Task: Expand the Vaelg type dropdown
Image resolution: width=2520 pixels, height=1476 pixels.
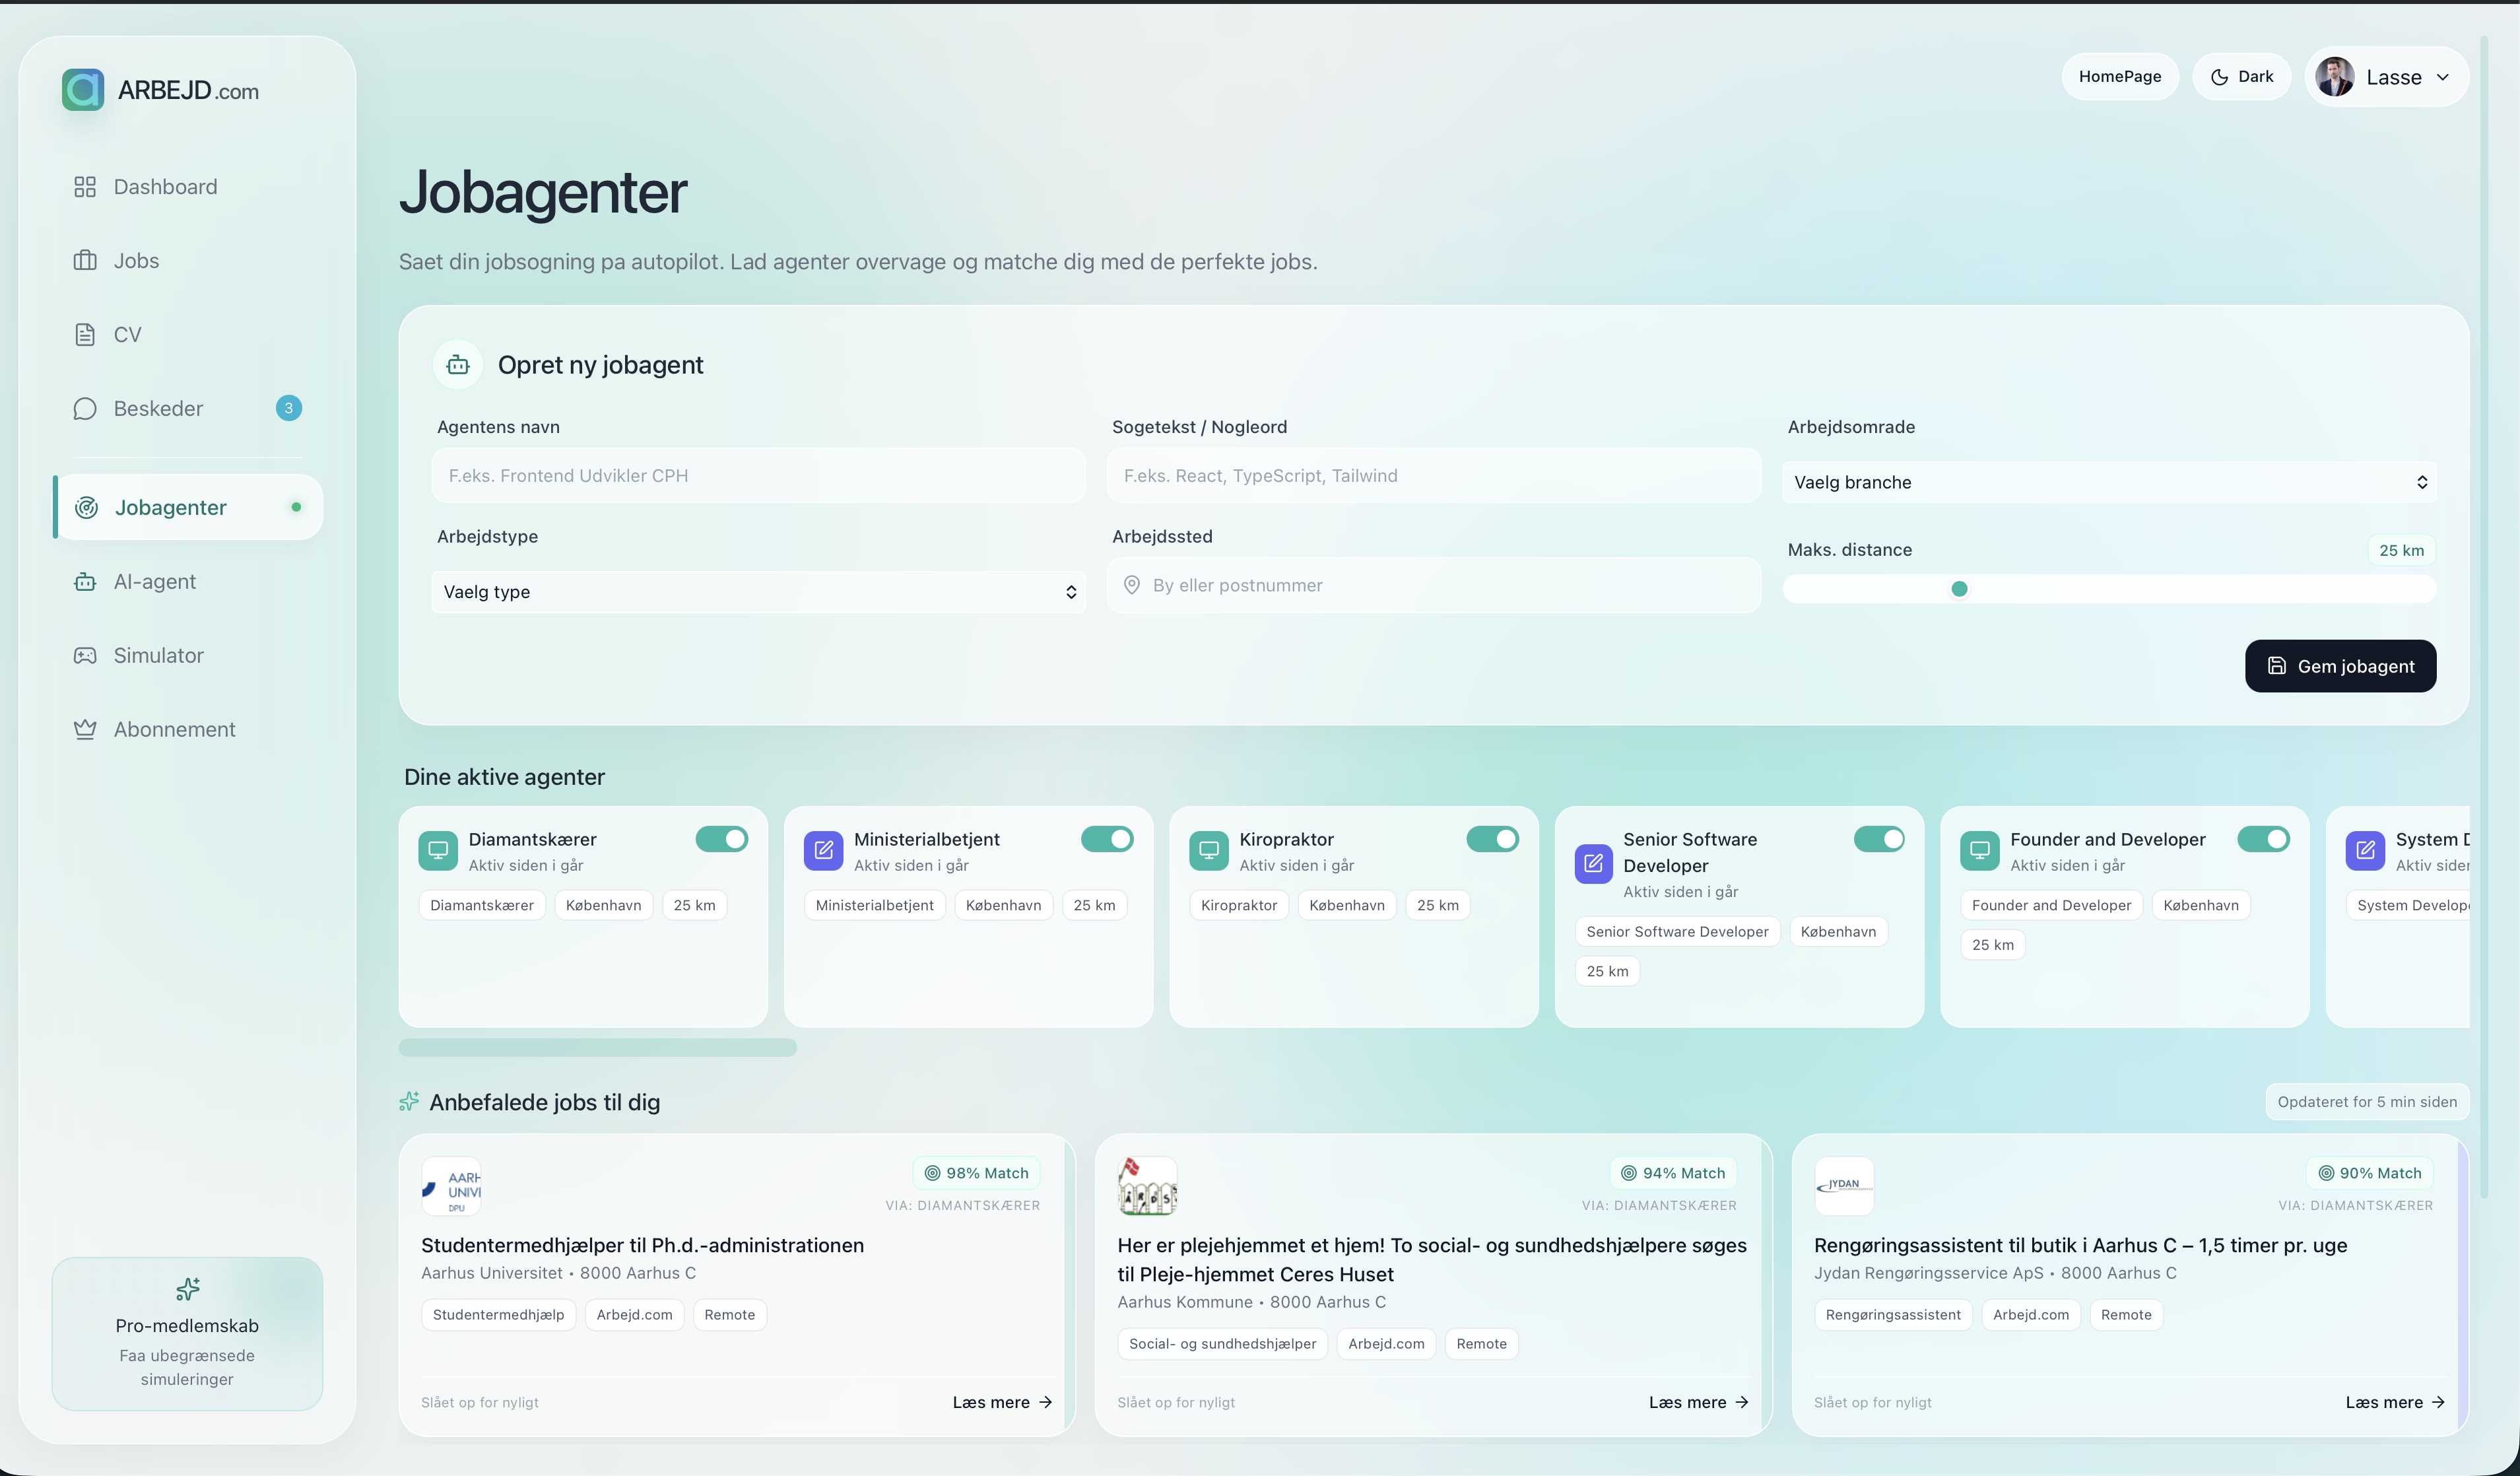Action: pyautogui.click(x=758, y=592)
